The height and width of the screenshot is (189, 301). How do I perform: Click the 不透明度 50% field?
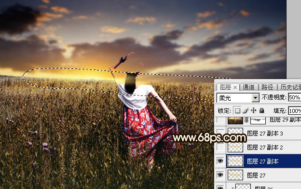294,98
